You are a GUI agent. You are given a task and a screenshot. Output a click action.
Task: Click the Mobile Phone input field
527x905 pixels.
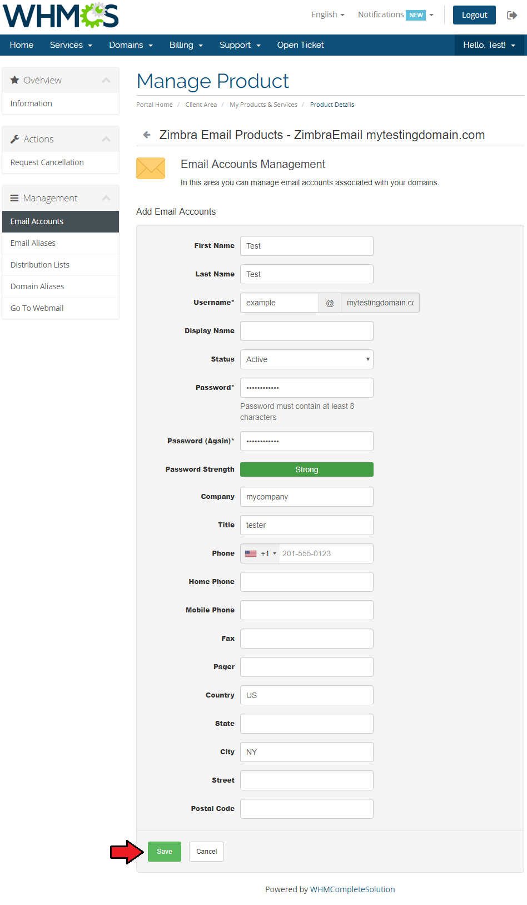(x=307, y=610)
